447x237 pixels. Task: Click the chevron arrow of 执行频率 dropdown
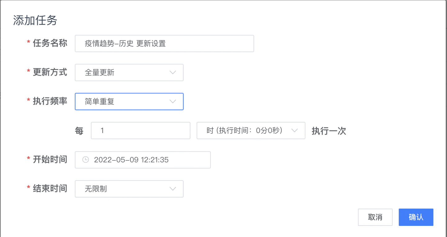click(x=173, y=102)
